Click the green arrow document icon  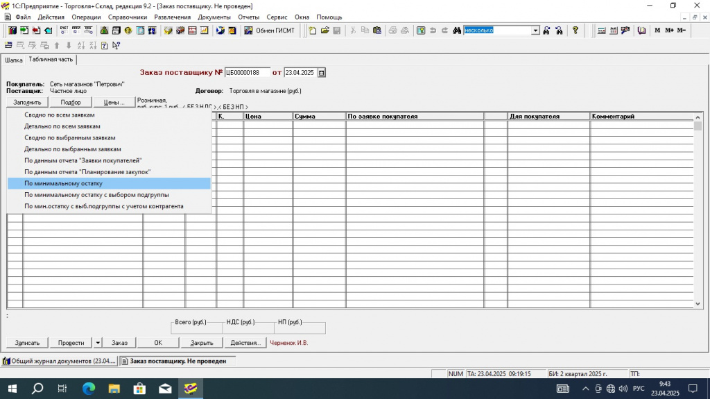[24, 31]
